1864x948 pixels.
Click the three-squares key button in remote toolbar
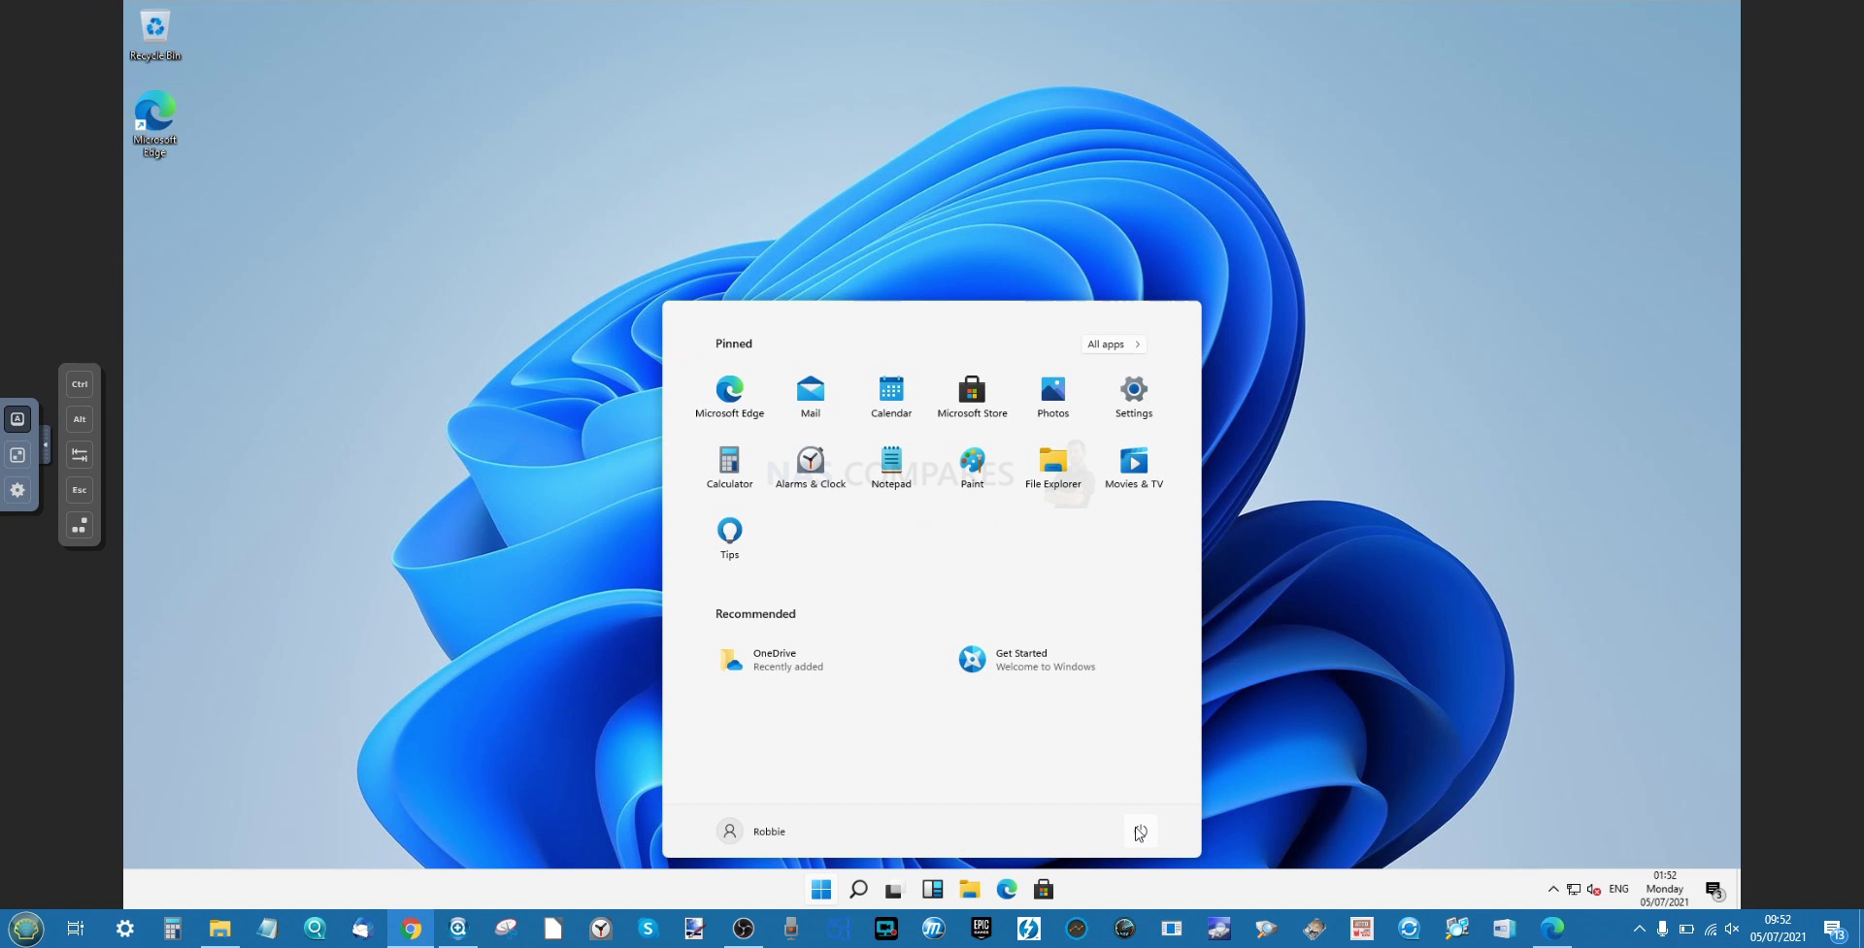[80, 525]
